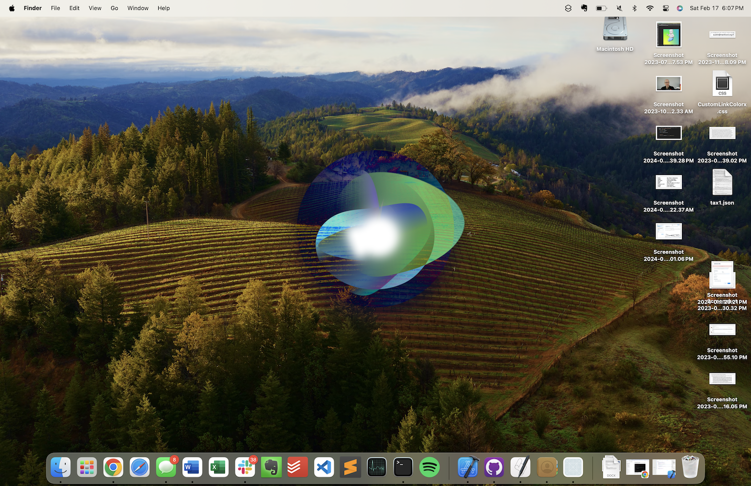Select the tax1.json file on desktop

click(x=722, y=182)
